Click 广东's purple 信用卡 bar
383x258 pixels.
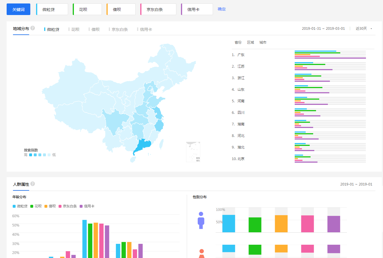[x=330, y=58]
